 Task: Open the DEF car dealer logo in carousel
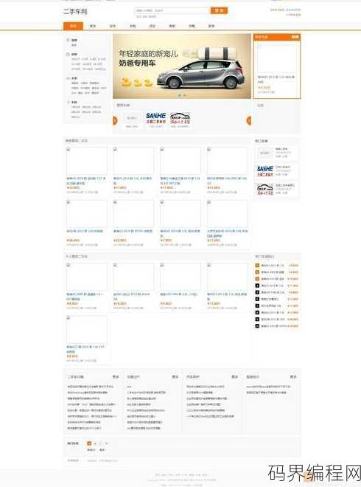[180, 118]
